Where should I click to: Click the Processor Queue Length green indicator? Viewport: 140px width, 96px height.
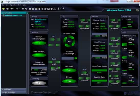pyautogui.click(x=76, y=58)
